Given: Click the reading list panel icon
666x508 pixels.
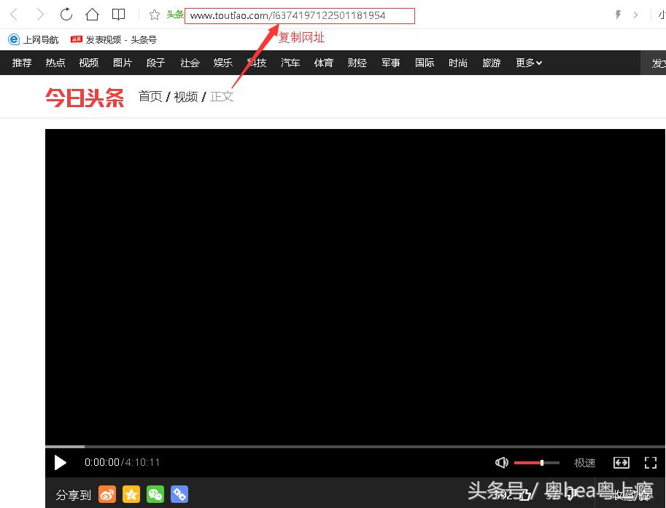Looking at the screenshot, I should pos(118,14).
